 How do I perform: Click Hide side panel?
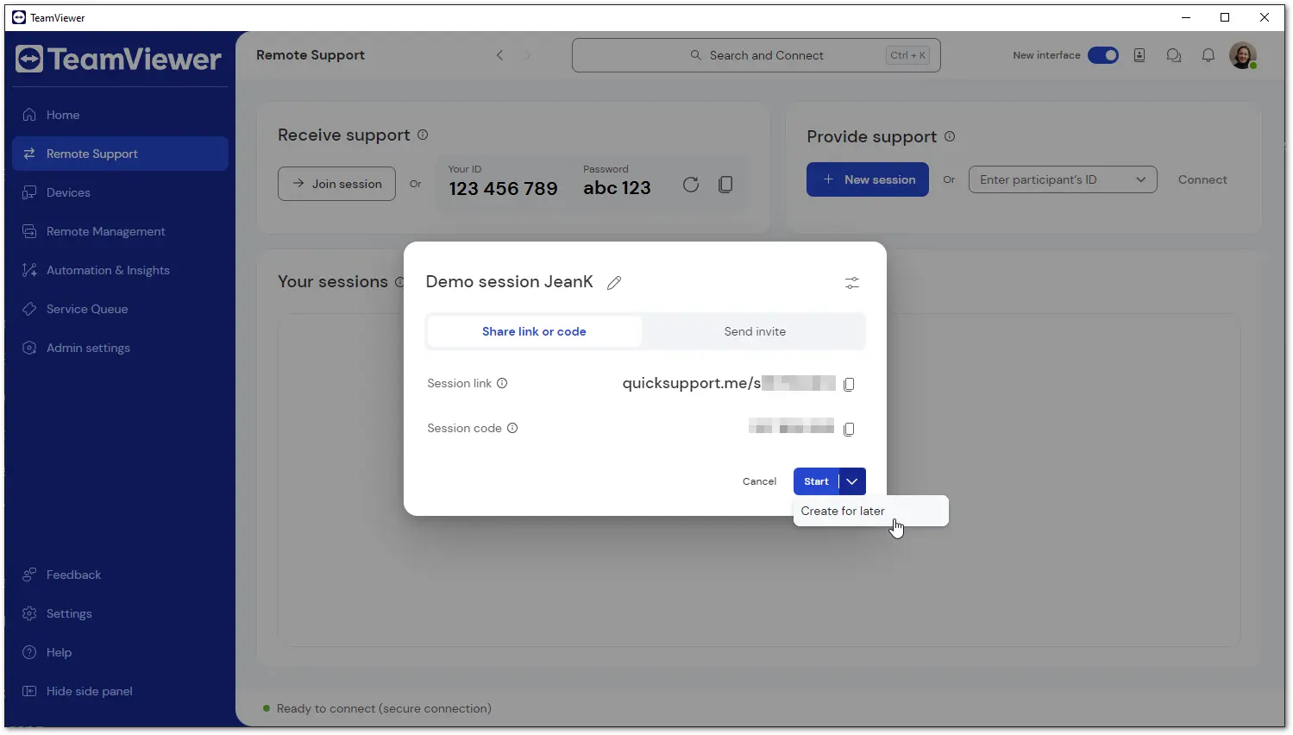pos(121,691)
